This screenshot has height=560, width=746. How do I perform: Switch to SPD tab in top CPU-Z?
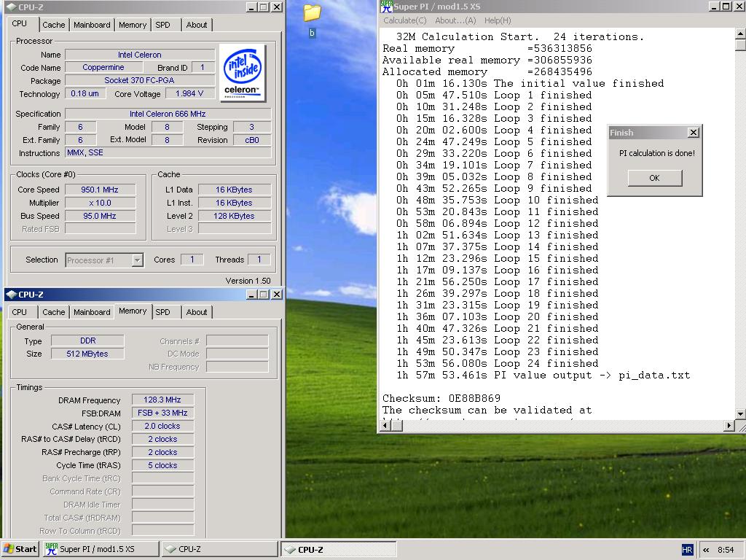point(162,25)
